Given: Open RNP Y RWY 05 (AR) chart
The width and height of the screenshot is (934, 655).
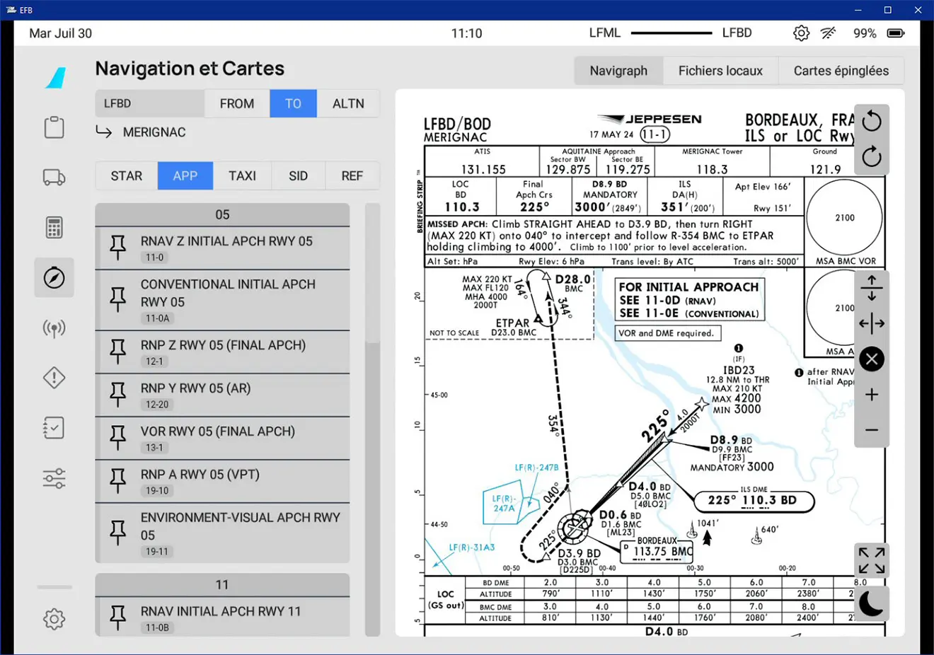Looking at the screenshot, I should pyautogui.click(x=222, y=395).
